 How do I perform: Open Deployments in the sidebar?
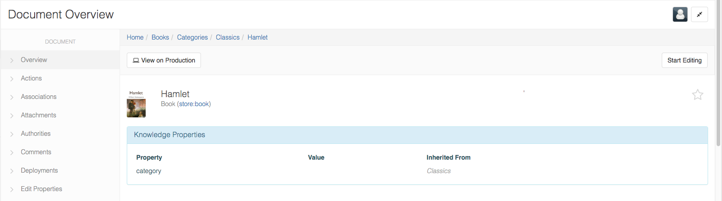tap(39, 170)
